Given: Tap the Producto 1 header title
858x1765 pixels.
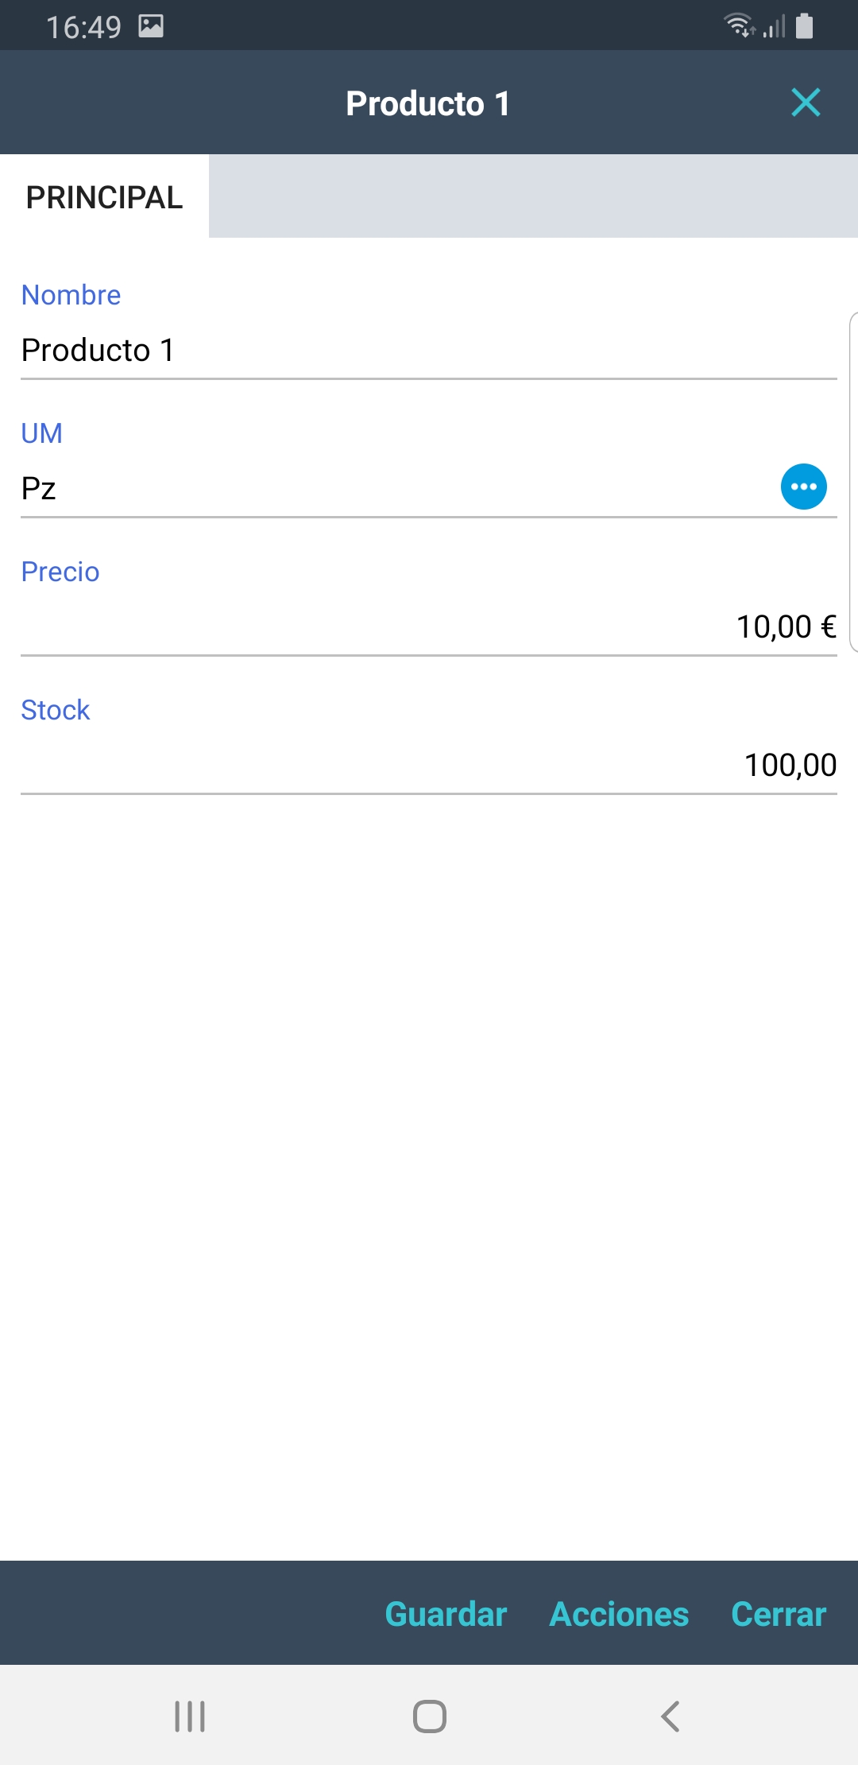Looking at the screenshot, I should [x=427, y=103].
